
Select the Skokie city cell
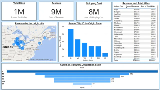coord(117,18)
